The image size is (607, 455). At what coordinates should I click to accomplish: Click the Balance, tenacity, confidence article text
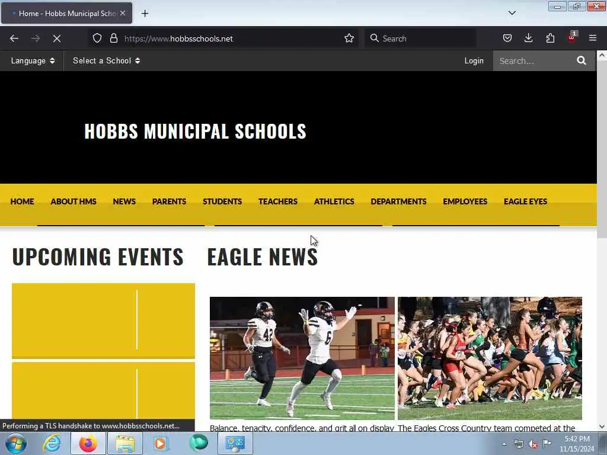click(x=302, y=428)
